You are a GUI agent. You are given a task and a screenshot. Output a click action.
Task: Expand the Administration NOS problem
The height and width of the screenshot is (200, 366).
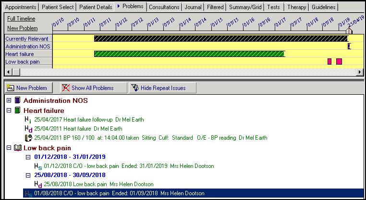pos(9,101)
